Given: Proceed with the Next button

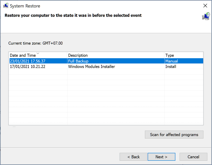Looking at the screenshot, I should click(x=161, y=157).
